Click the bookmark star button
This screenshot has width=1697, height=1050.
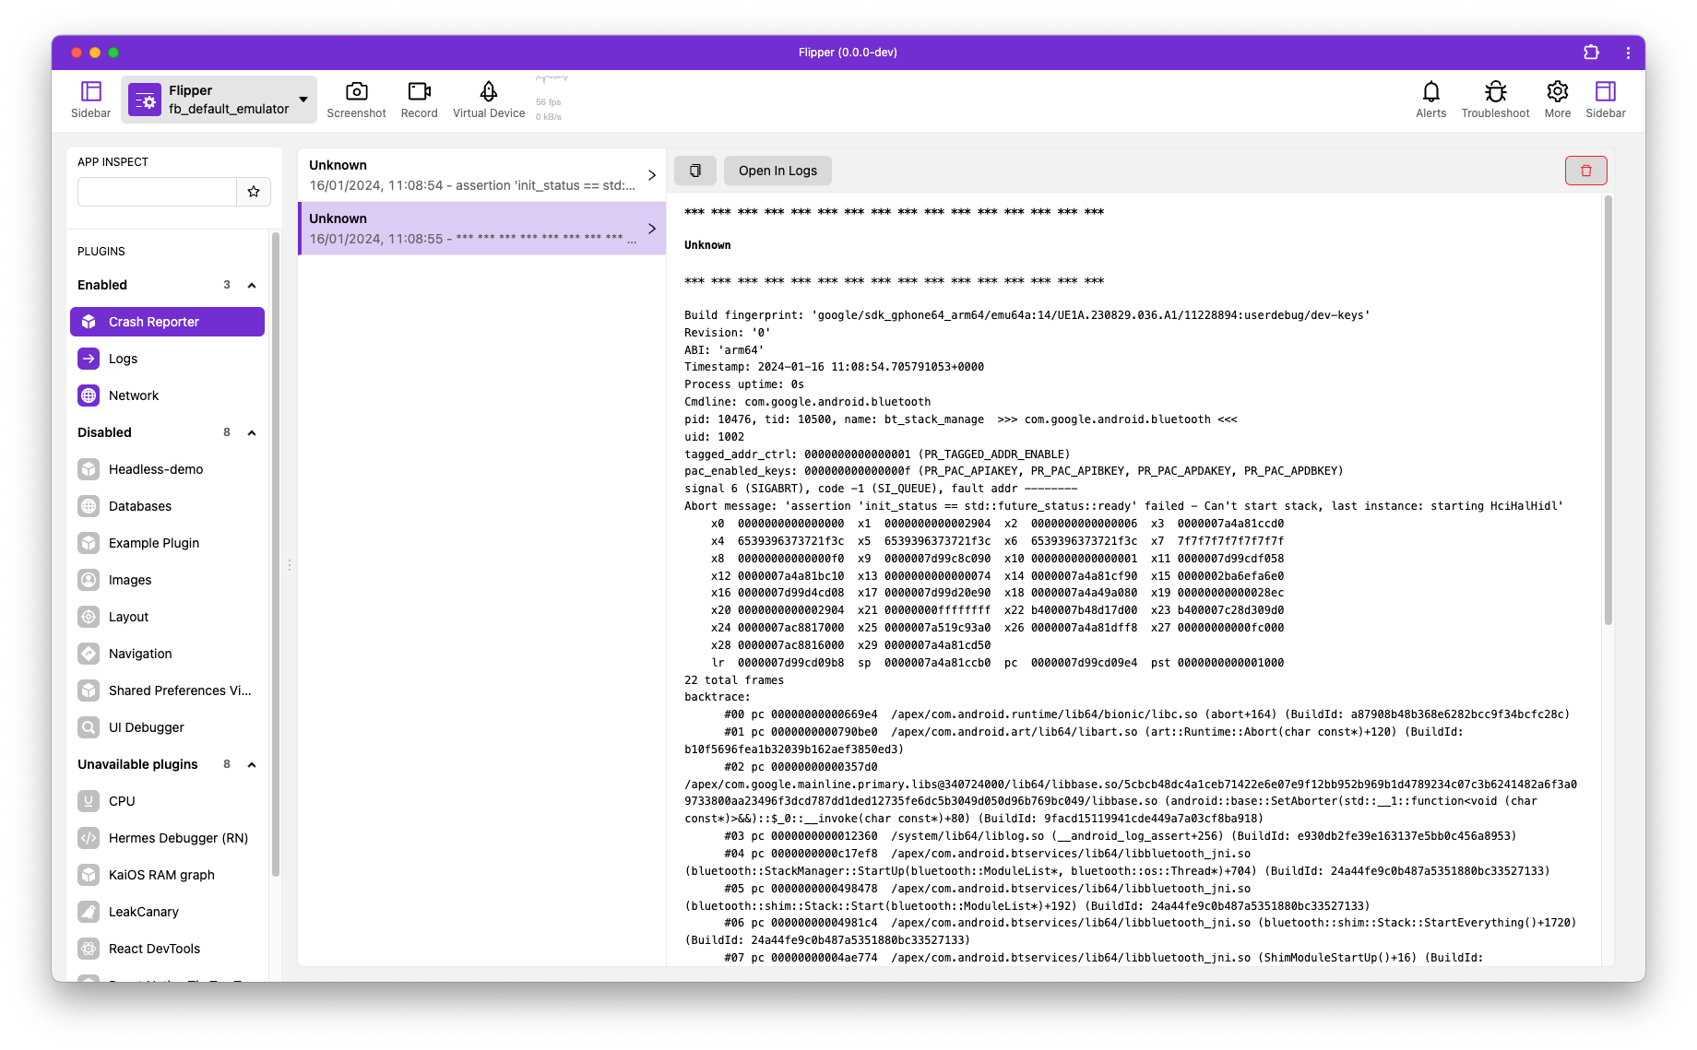click(x=254, y=192)
